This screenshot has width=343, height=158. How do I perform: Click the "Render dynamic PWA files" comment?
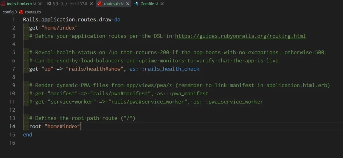(x=180, y=86)
